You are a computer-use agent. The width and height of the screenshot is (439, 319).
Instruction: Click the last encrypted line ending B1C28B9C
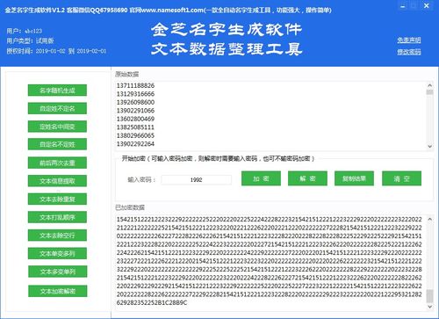tap(152, 302)
